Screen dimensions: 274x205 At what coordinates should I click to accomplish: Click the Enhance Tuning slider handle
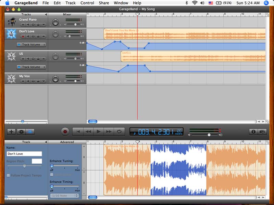[x=52, y=166]
